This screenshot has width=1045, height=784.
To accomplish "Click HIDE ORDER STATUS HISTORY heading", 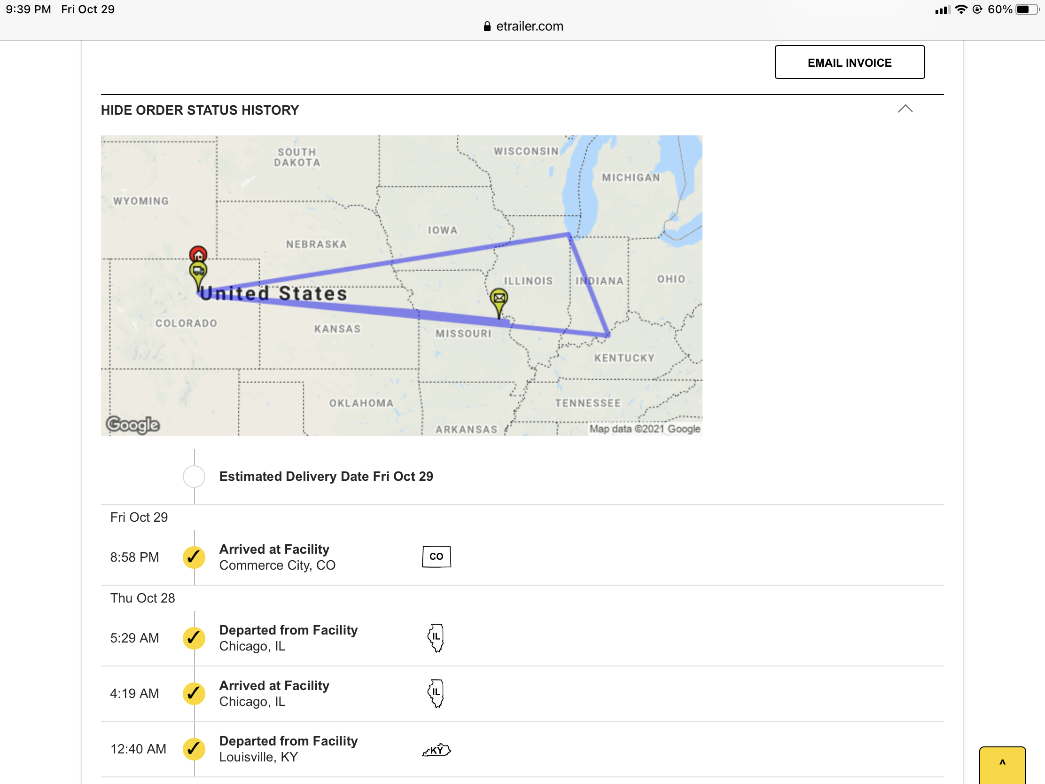I will pos(200,110).
